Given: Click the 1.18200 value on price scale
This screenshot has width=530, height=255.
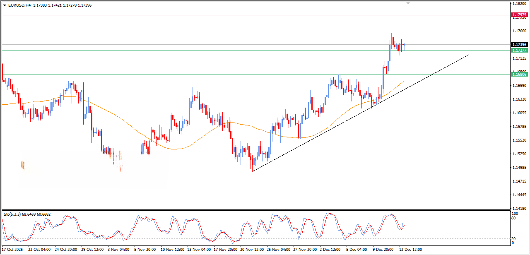Looking at the screenshot, I should 519,4.
